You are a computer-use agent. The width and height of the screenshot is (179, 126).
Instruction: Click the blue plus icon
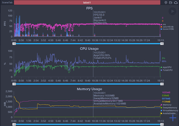click(173, 118)
